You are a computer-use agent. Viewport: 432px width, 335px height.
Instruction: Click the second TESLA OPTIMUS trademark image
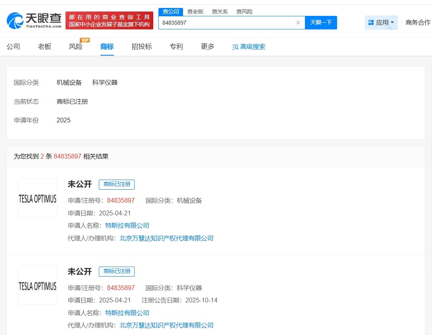click(37, 285)
